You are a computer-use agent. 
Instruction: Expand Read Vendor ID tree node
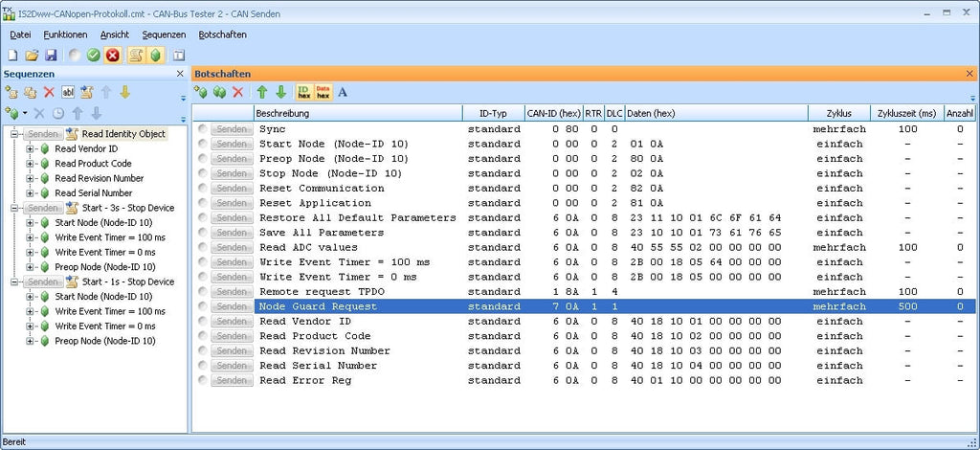coord(30,148)
